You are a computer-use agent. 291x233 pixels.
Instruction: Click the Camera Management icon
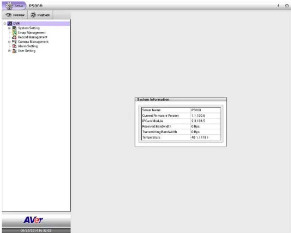click(14, 42)
